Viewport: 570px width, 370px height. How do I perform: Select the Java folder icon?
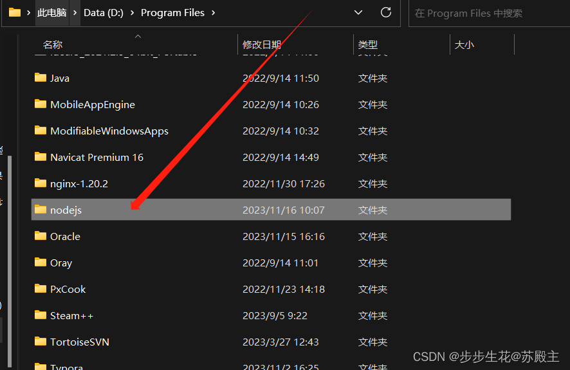click(x=41, y=78)
